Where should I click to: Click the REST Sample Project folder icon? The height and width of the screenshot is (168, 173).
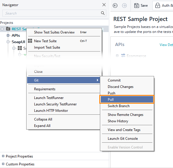[x=8, y=29]
